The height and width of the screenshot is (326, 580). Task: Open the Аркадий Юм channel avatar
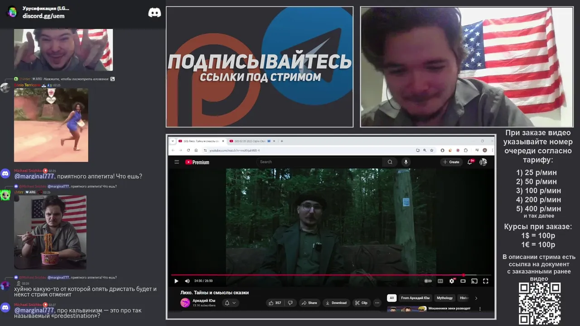click(x=185, y=303)
